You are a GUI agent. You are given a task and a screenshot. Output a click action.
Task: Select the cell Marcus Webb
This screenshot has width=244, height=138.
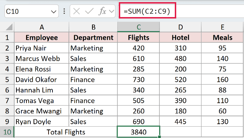pos(41,59)
